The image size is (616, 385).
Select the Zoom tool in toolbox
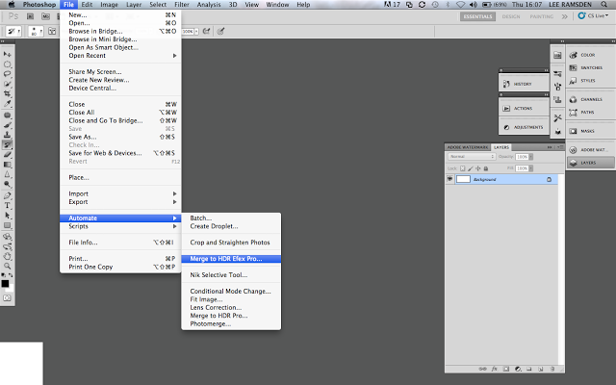(x=7, y=266)
